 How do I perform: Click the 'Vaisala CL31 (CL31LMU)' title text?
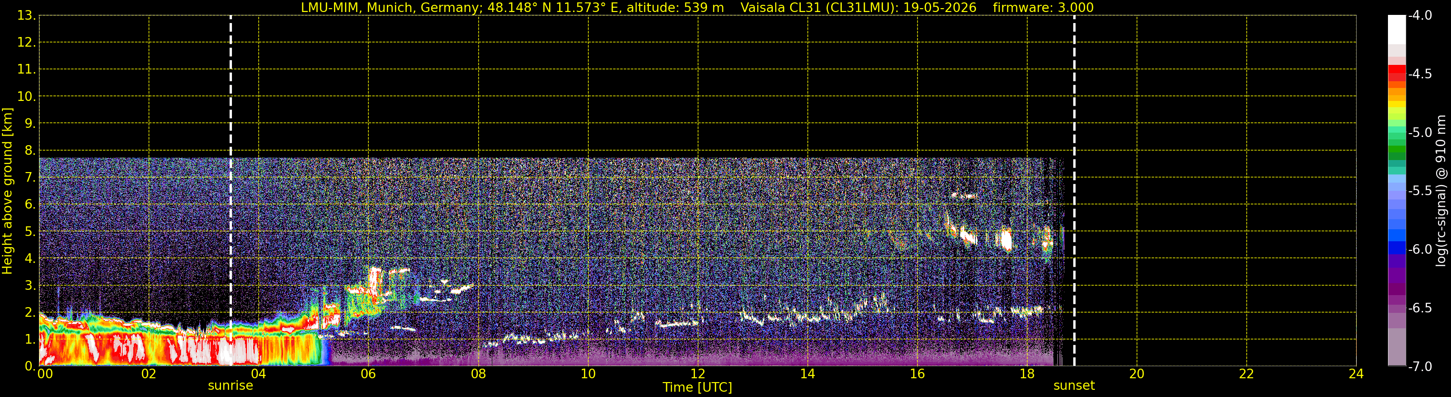pyautogui.click(x=820, y=8)
